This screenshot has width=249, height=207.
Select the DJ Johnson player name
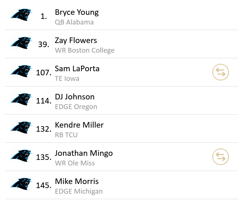(x=75, y=97)
